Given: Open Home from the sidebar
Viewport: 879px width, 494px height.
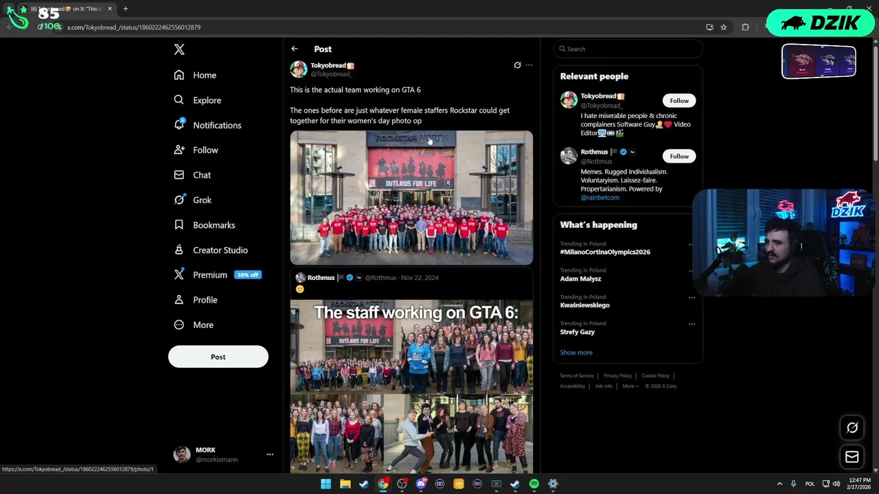Looking at the screenshot, I should point(196,75).
